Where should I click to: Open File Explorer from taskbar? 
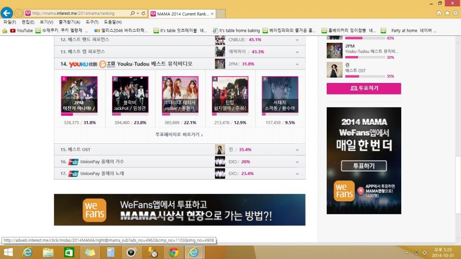coord(48,252)
